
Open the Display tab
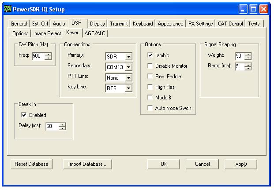coord(98,24)
